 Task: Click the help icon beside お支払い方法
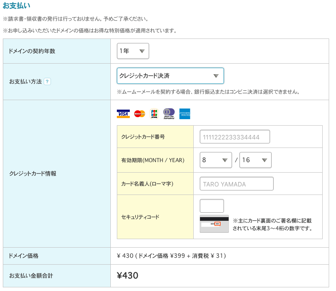tap(47, 81)
